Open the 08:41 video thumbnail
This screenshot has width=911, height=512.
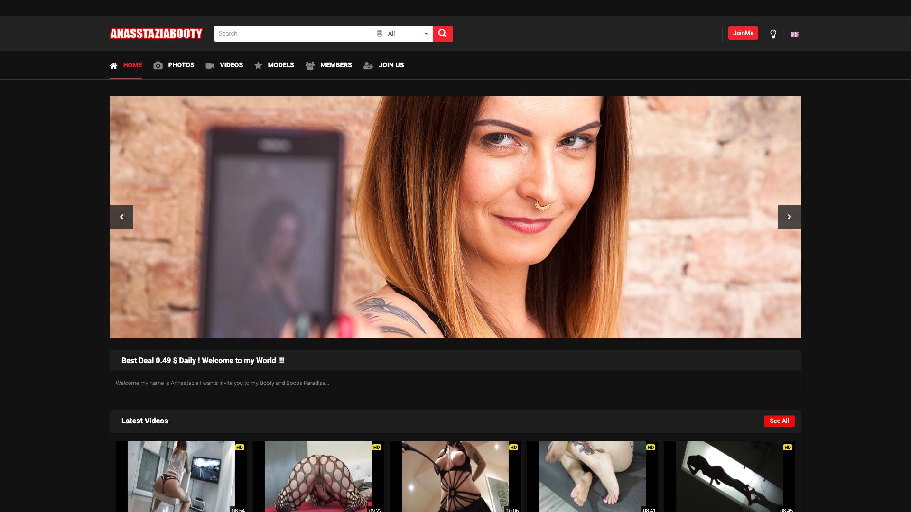[x=592, y=476]
